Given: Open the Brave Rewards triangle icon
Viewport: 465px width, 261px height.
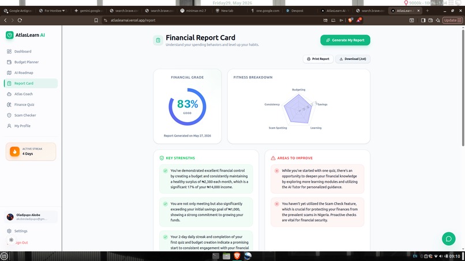Looking at the screenshot, I should pos(359,20).
